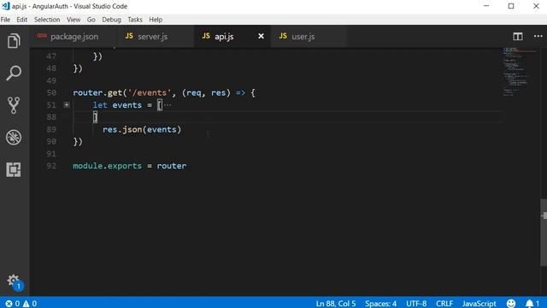This screenshot has width=547, height=308.
Task: Click line number 92 in gutter
Action: [51, 166]
